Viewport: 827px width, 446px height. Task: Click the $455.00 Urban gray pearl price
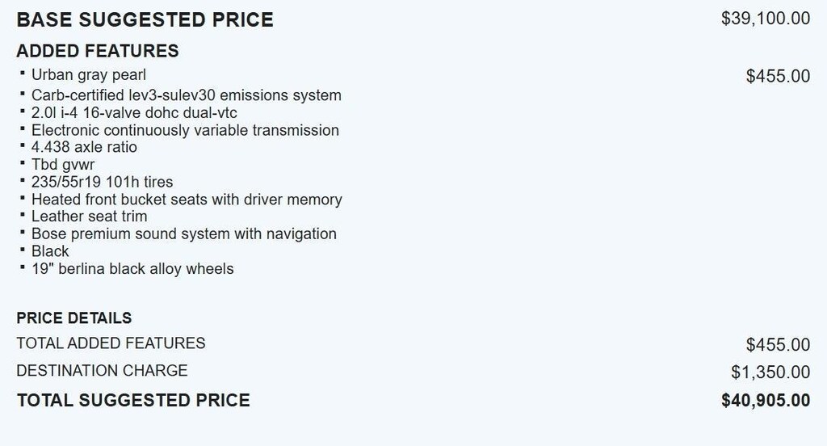coord(778,77)
